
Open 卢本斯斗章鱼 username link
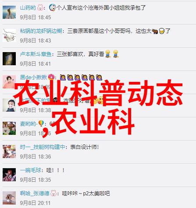tap(36, 54)
